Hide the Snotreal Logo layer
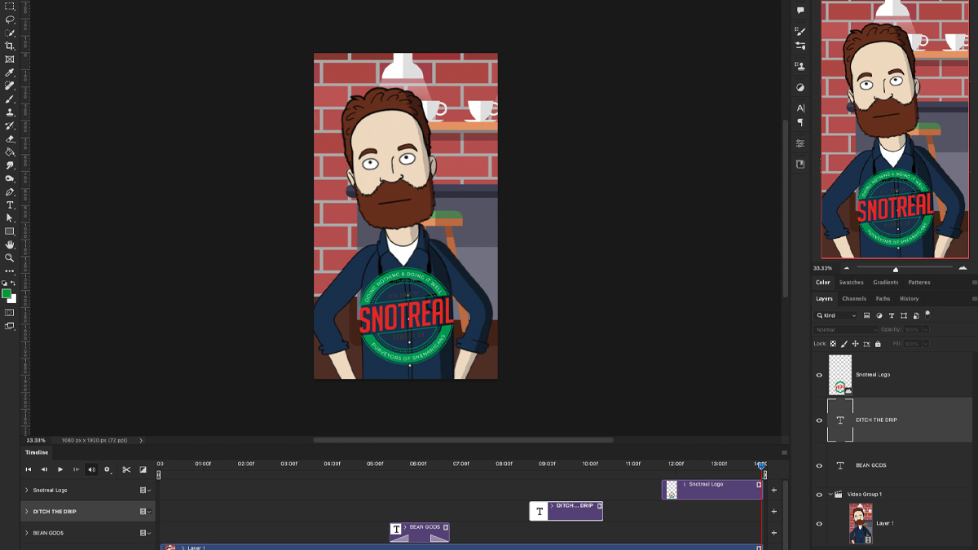Screen dimensions: 978x550 click(x=819, y=375)
